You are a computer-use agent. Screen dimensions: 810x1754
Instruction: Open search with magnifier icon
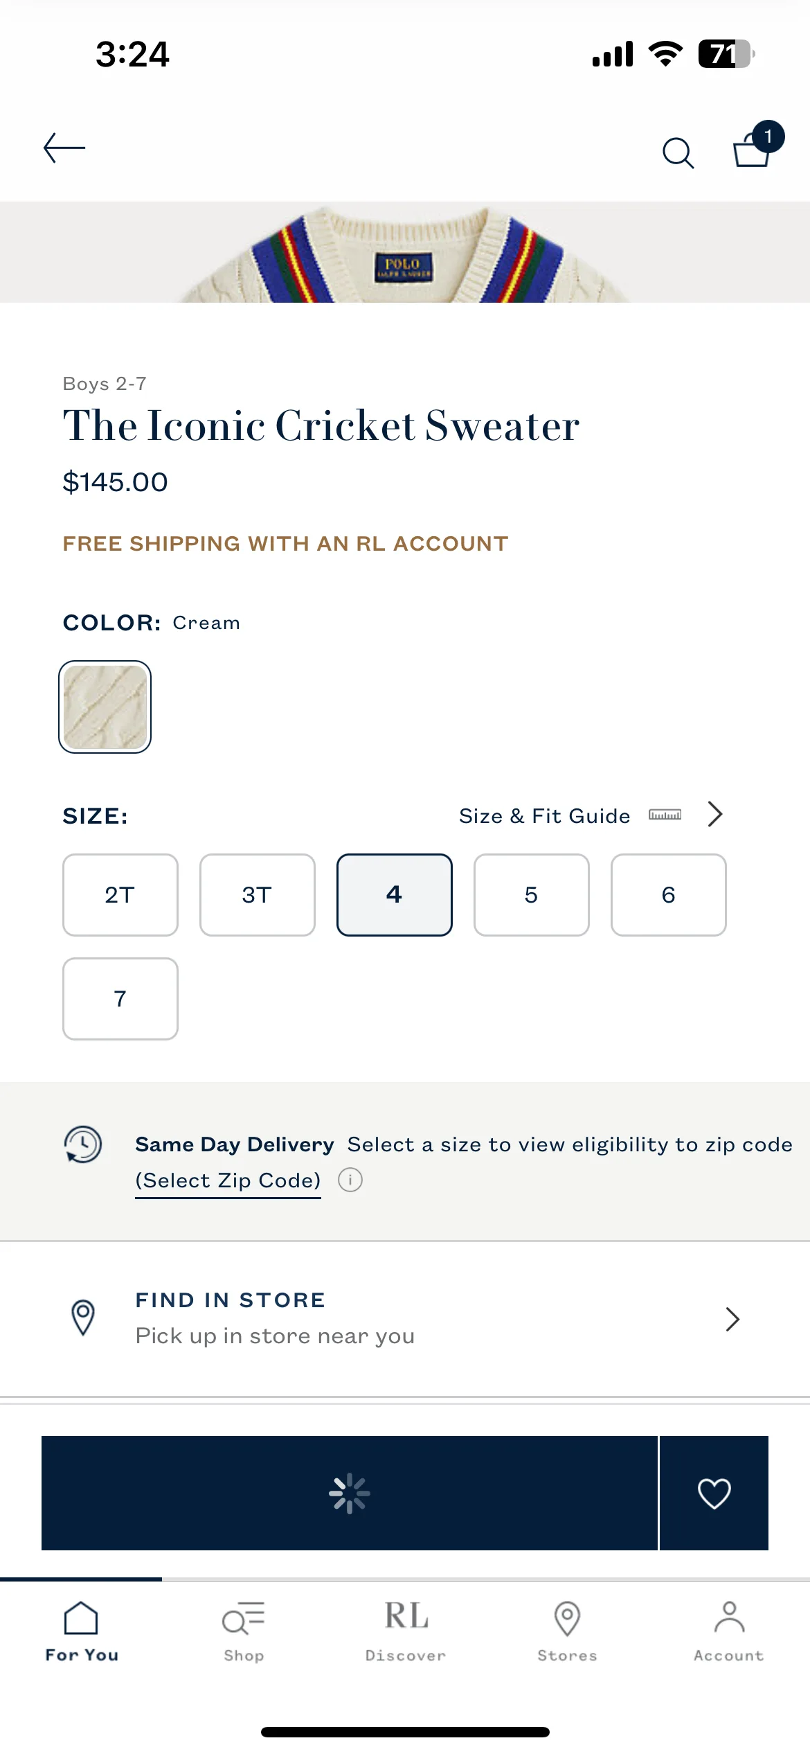pyautogui.click(x=678, y=152)
